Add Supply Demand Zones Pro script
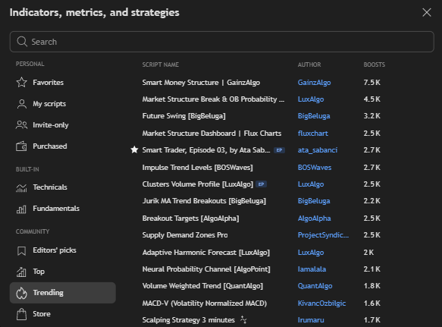The image size is (442, 327). [x=185, y=235]
